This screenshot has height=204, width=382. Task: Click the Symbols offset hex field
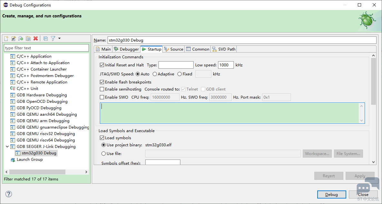pos(163,162)
